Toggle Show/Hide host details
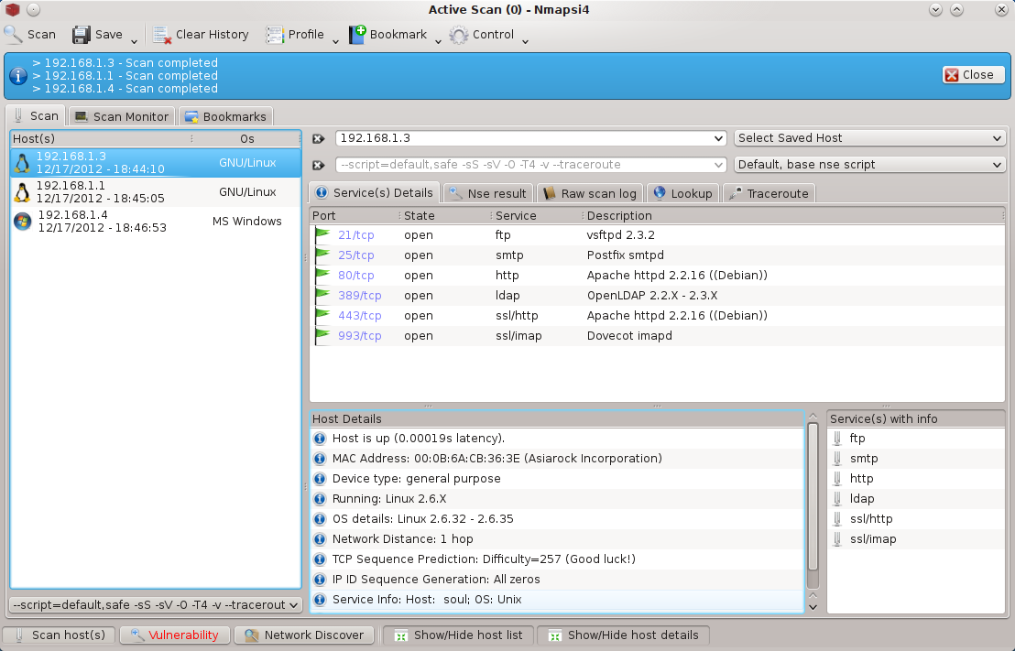This screenshot has height=651, width=1015. 622,635
